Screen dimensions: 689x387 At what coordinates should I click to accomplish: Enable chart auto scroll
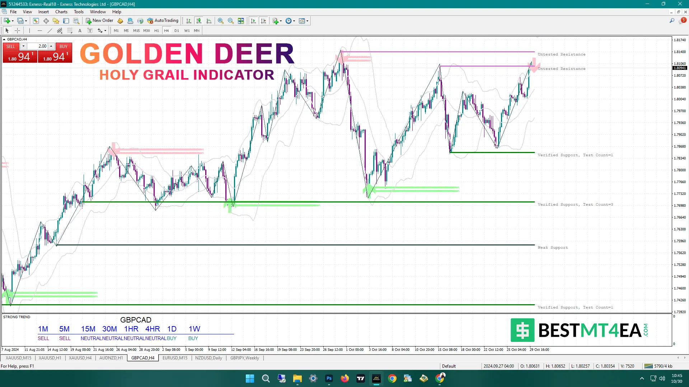coord(253,21)
